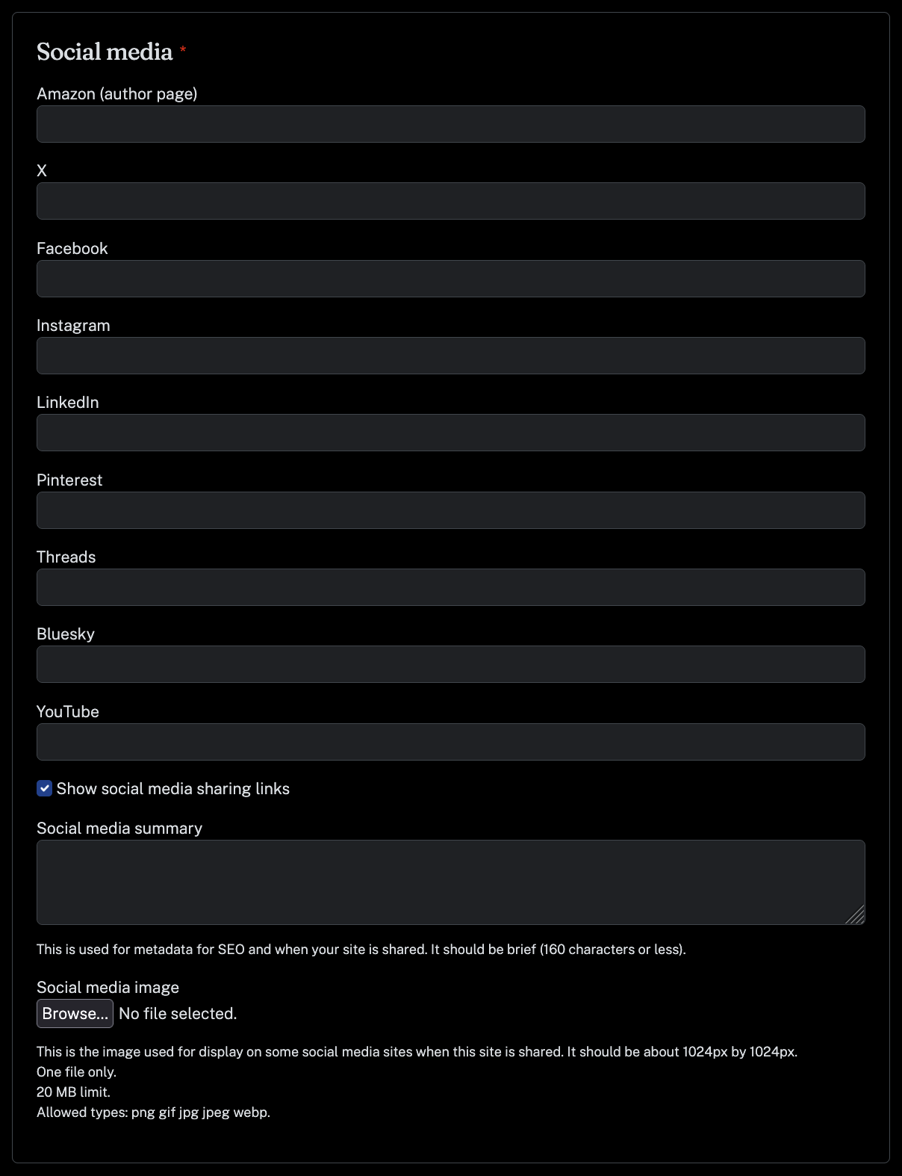Focus the YouTube channel field
This screenshot has width=902, height=1176.
pyautogui.click(x=451, y=742)
